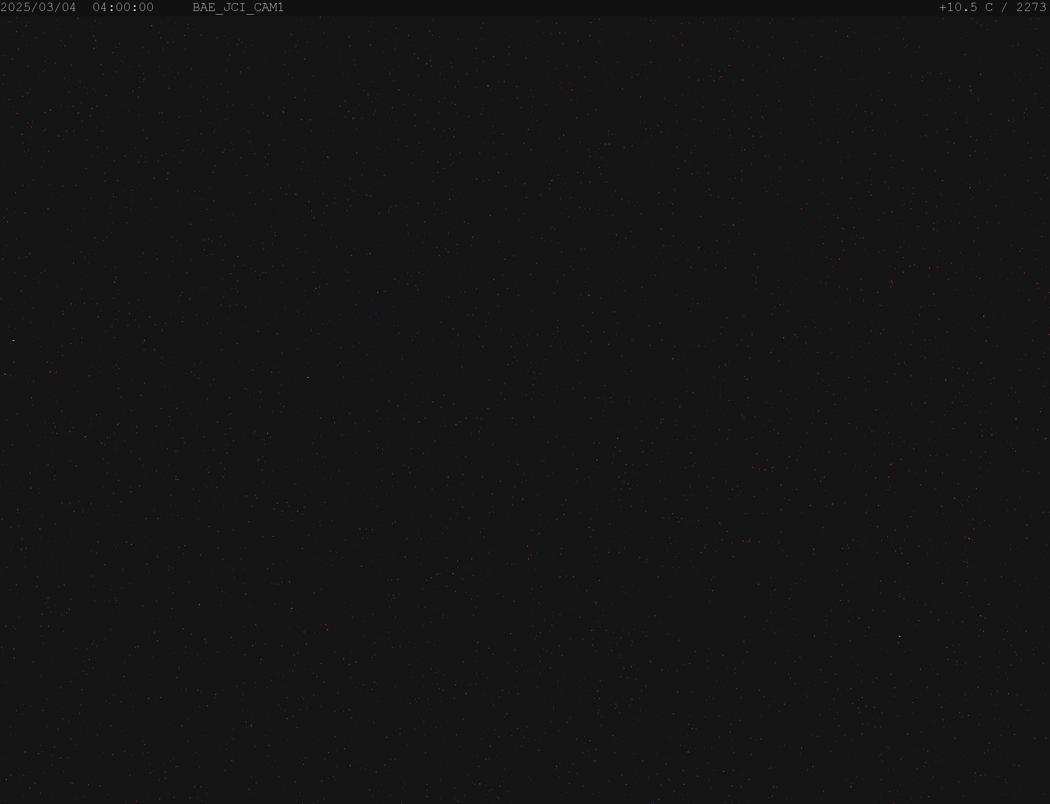Viewport: 1050px width, 804px height.
Task: Click the minutes digits of the time
Action: pos(123,8)
